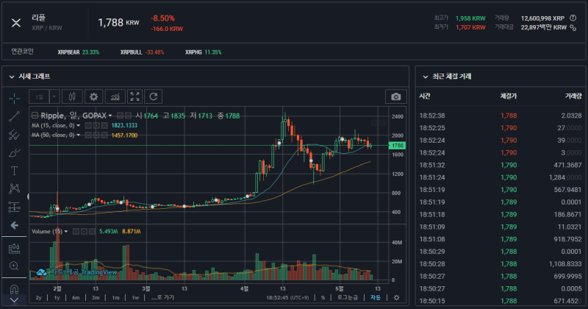Image resolution: width=588 pixels, height=309 pixels.
Task: Open Volume indicator settings
Action: click(x=84, y=231)
